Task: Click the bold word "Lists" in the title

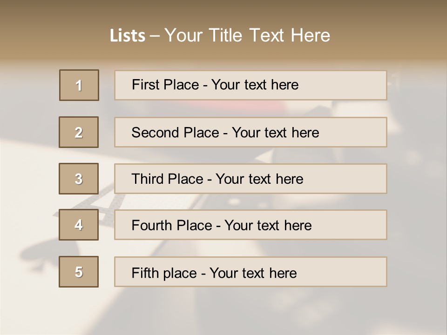Action: [128, 36]
